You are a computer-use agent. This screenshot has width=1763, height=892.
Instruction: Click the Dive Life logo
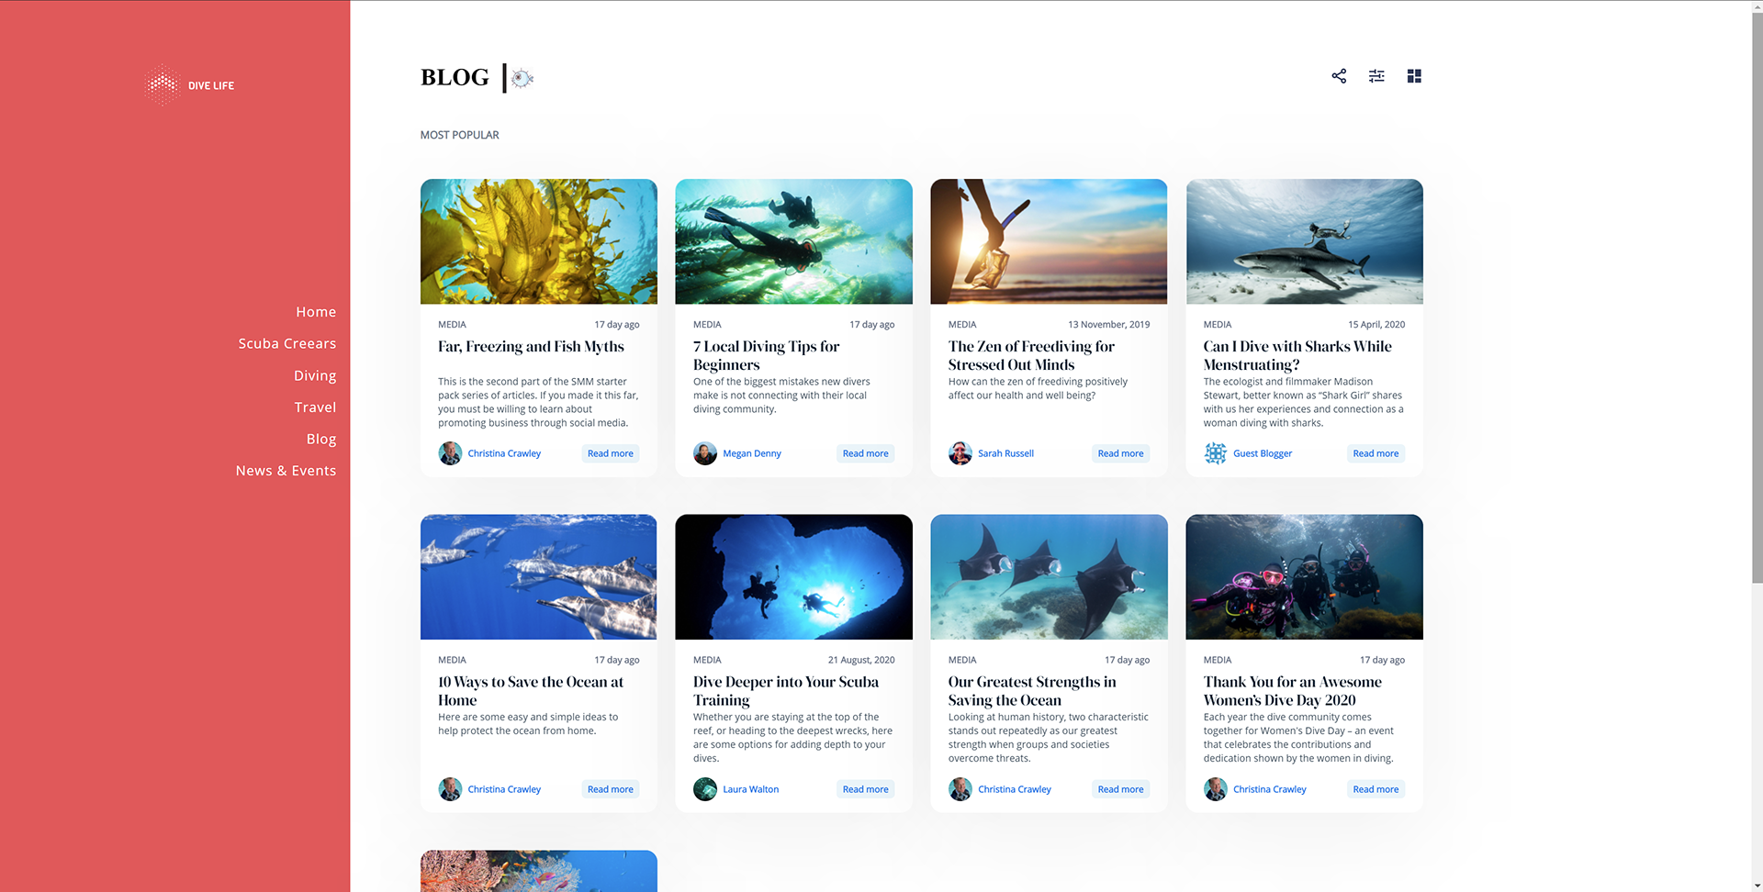pos(189,85)
